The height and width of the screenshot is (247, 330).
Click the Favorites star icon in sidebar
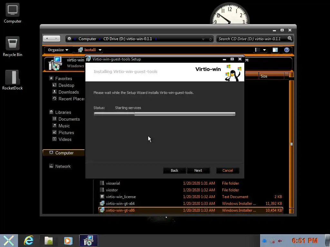(x=51, y=78)
